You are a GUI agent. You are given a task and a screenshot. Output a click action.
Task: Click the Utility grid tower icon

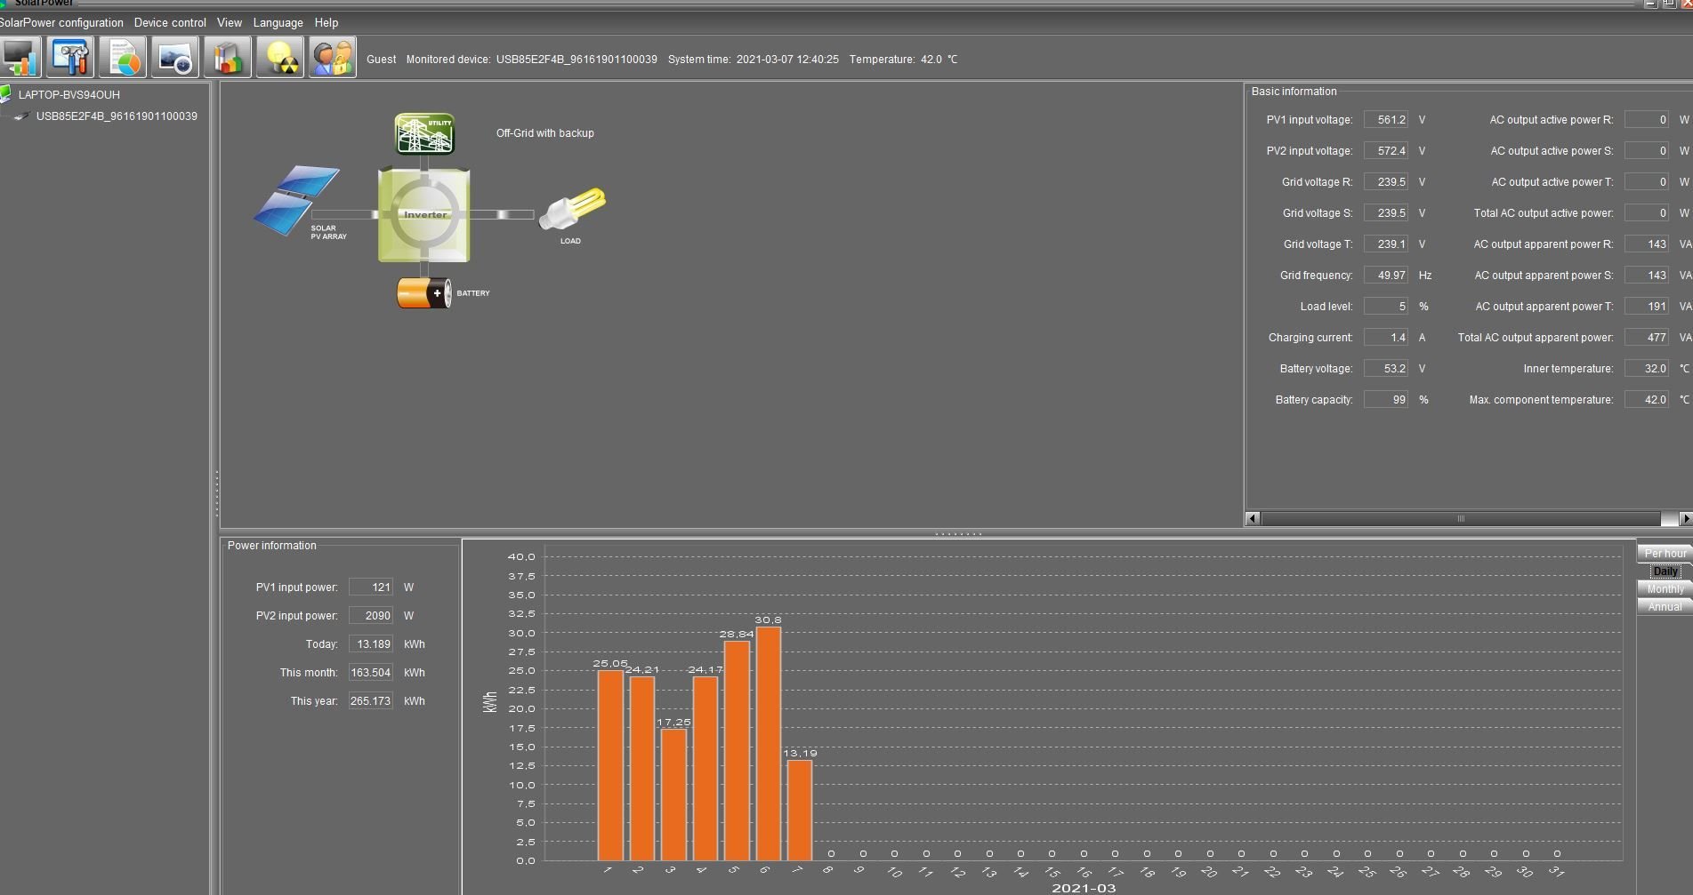click(424, 134)
